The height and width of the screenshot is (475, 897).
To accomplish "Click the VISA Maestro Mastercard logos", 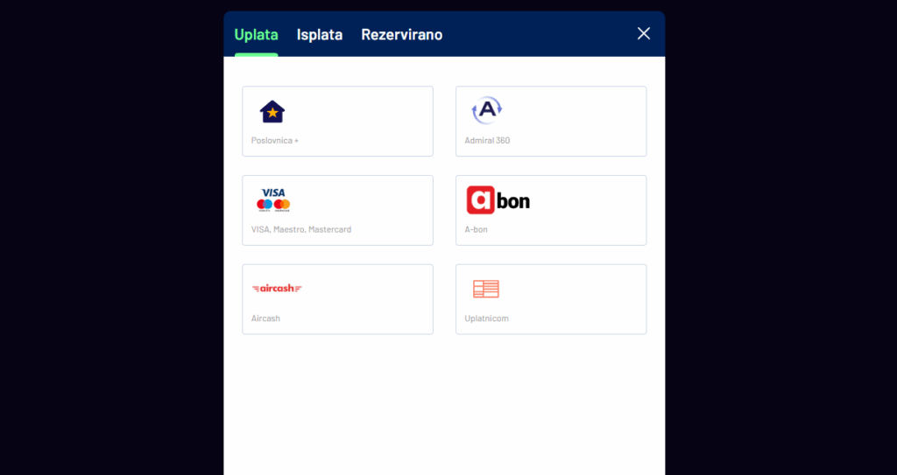I will 273,200.
